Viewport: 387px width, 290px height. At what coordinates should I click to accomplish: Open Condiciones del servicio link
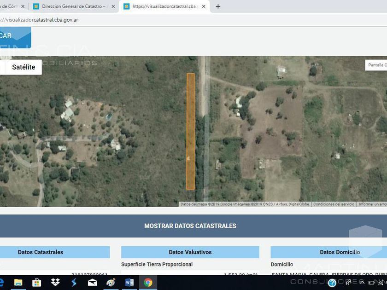pyautogui.click(x=334, y=204)
